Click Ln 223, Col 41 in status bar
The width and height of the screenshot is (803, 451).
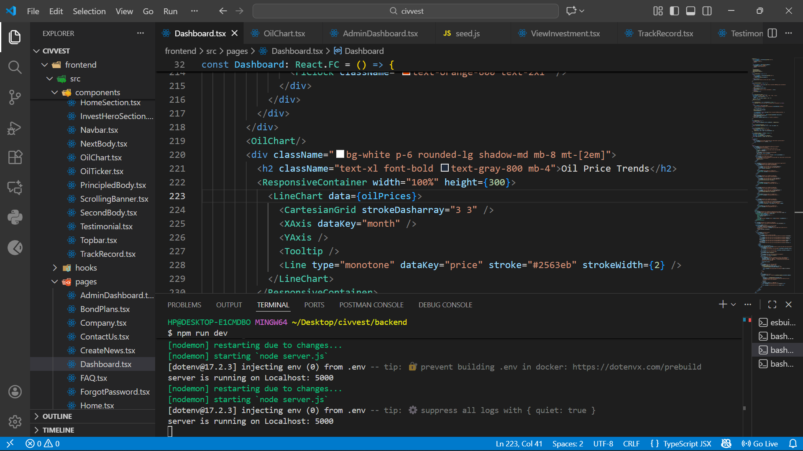(x=519, y=444)
